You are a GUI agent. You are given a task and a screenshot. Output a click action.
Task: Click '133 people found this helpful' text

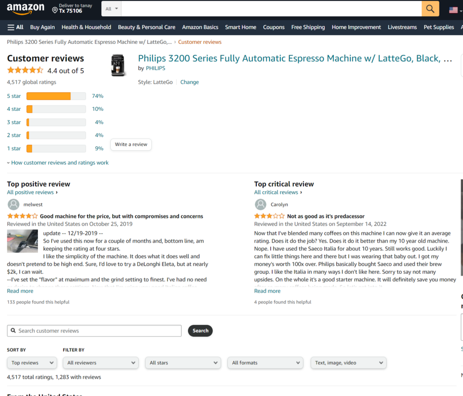pyautogui.click(x=38, y=302)
